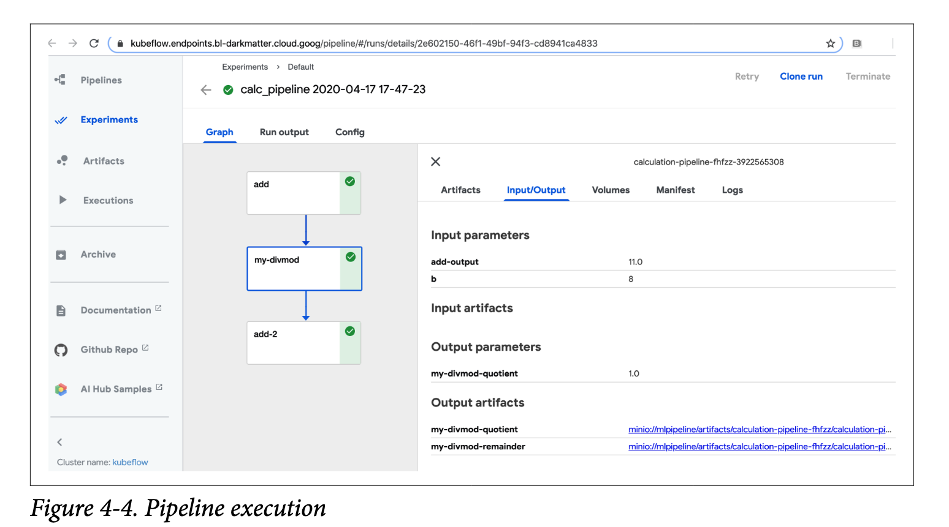
Task: Navigate to Experiments breadcrumb
Action: click(x=245, y=67)
